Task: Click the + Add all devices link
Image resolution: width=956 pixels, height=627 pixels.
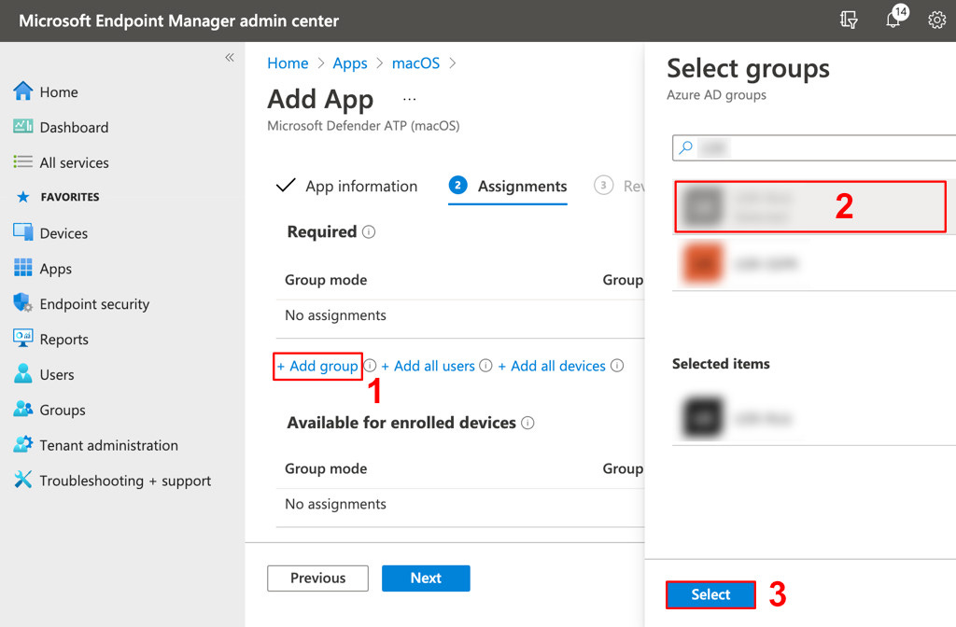Action: 552,366
